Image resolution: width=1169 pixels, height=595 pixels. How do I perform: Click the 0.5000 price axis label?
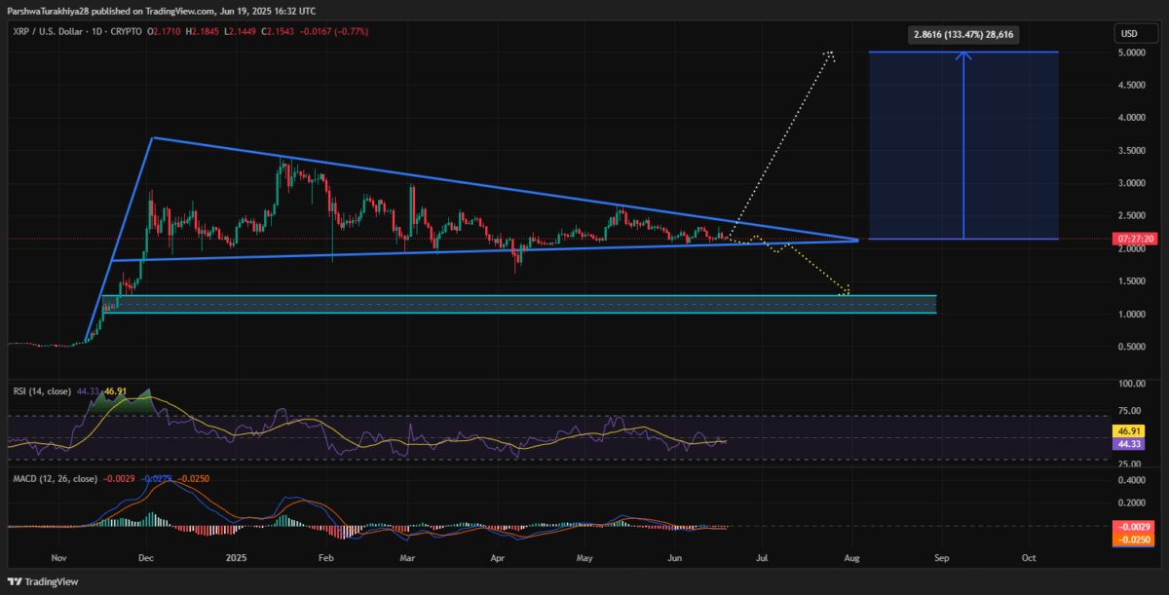1130,347
